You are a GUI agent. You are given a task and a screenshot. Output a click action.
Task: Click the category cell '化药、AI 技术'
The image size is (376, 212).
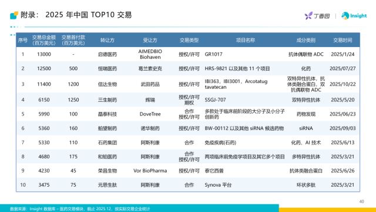click(x=305, y=143)
